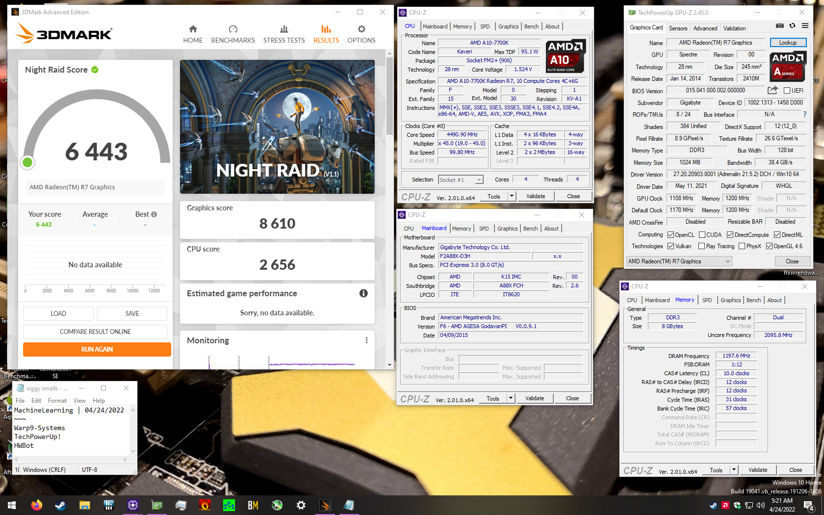
Task: Open the Monitoring three-dot menu
Action: pyautogui.click(x=366, y=340)
